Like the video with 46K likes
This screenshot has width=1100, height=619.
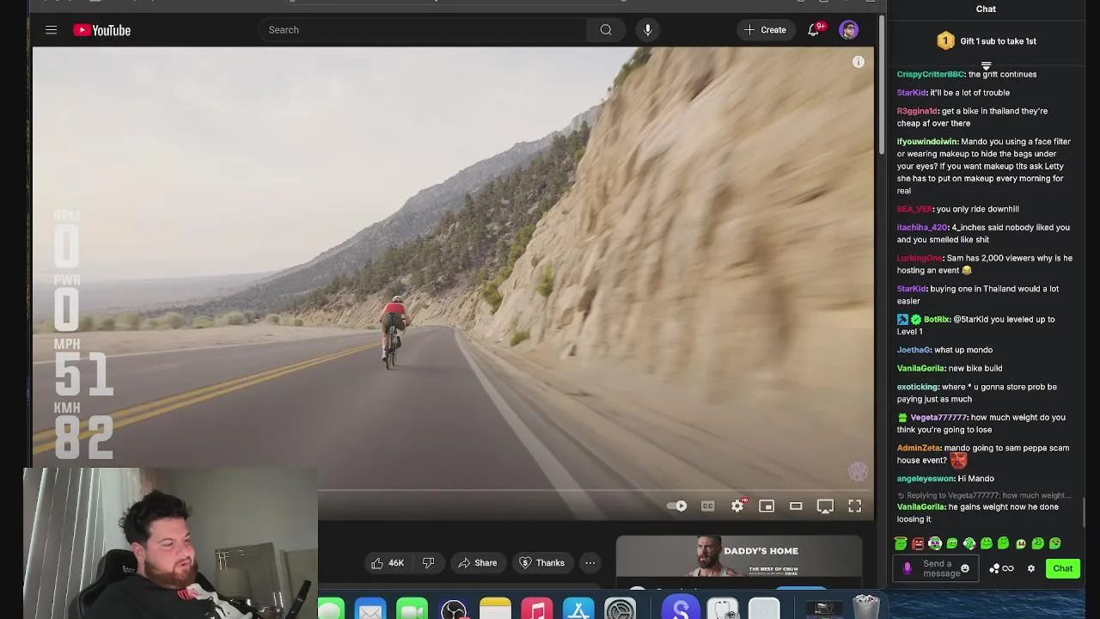(387, 563)
